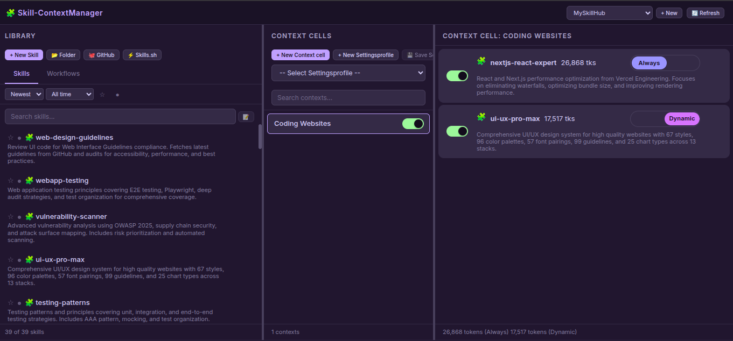Click the star favorites filter icon
Screen dimensions: 733x341
102,94
